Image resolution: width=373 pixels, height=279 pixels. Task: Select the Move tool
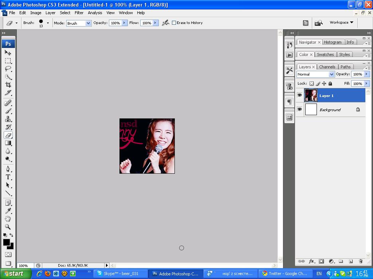8,53
